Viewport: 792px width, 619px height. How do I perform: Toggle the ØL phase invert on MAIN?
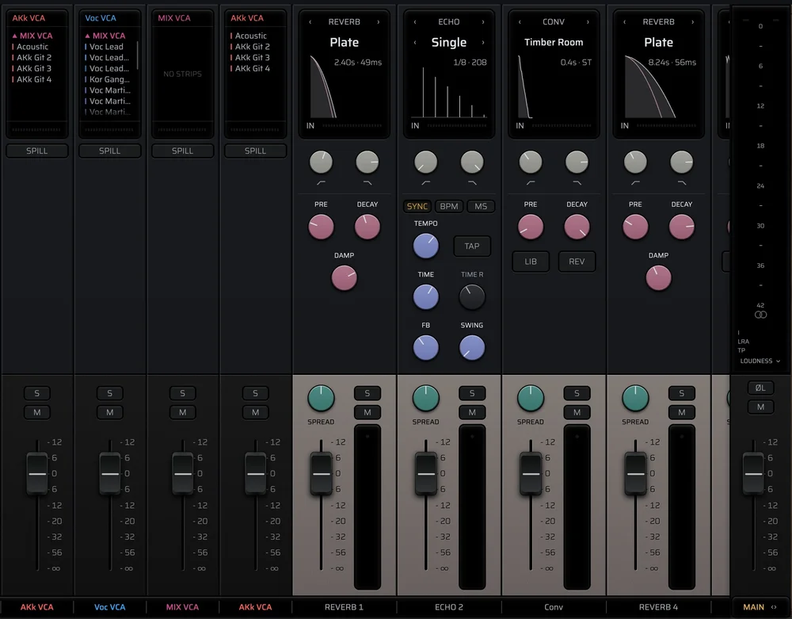760,388
